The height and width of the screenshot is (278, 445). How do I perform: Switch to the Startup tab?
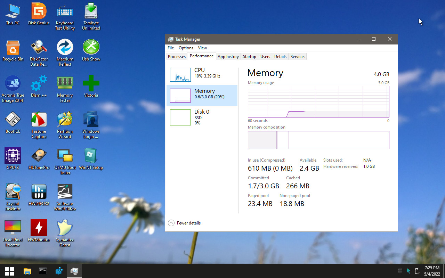[249, 57]
